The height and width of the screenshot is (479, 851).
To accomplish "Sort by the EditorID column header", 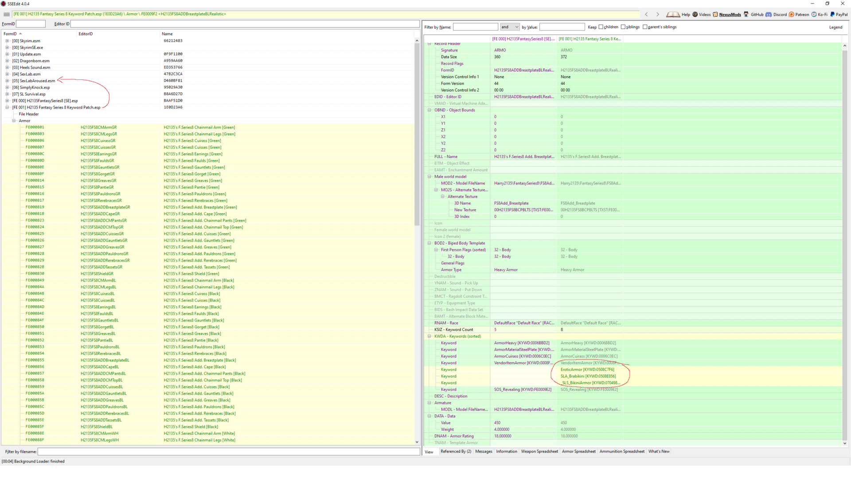I will point(118,34).
